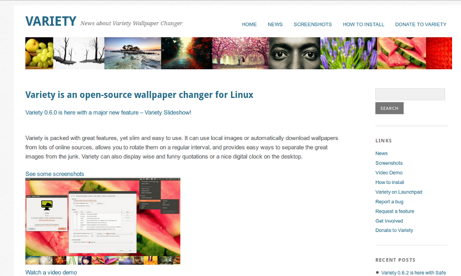This screenshot has height=276, width=461.
Task: Open SCREENSHOTS in the top navigation
Action: click(x=312, y=24)
